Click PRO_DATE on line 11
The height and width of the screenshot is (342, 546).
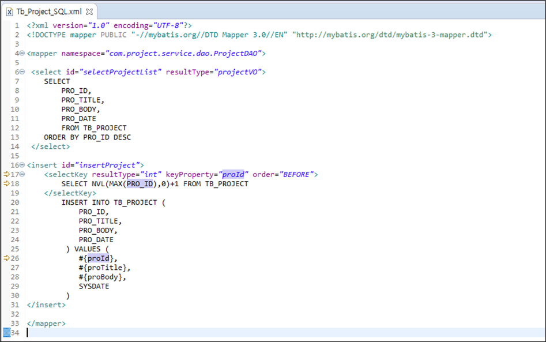pyautogui.click(x=78, y=118)
